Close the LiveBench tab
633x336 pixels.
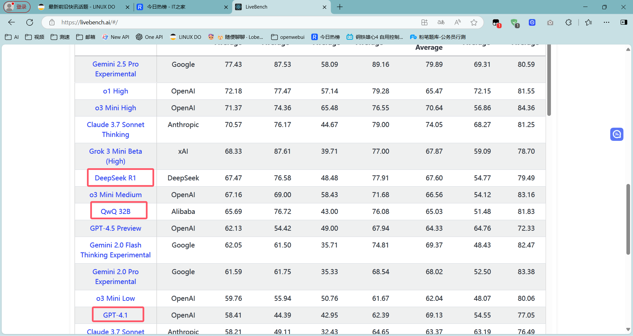(324, 7)
